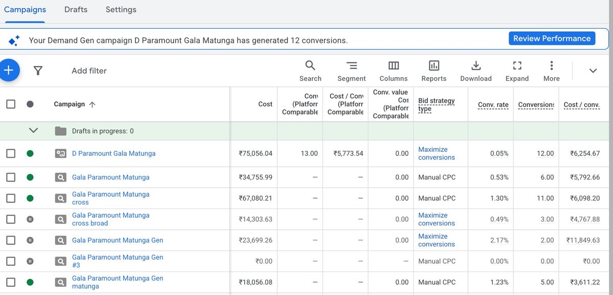Collapse the toolbar with the down chevron

point(593,71)
